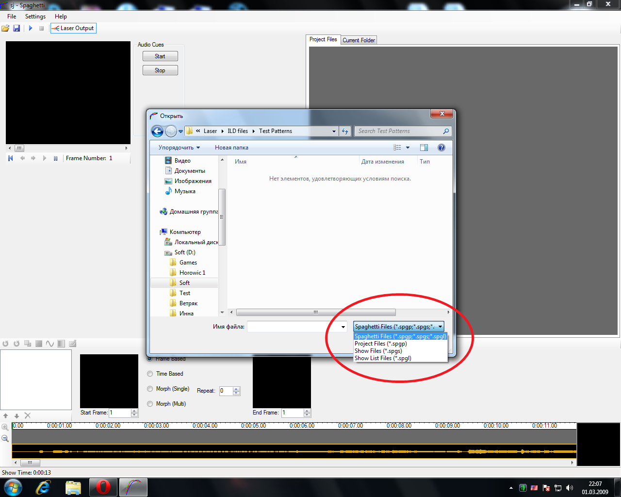Click the Start button under Audio Cues
The image size is (621, 497).
point(160,56)
